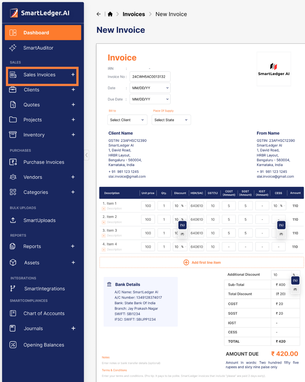The image size is (305, 382).
Task: Click the Inventory box icon
Action: tap(13, 135)
